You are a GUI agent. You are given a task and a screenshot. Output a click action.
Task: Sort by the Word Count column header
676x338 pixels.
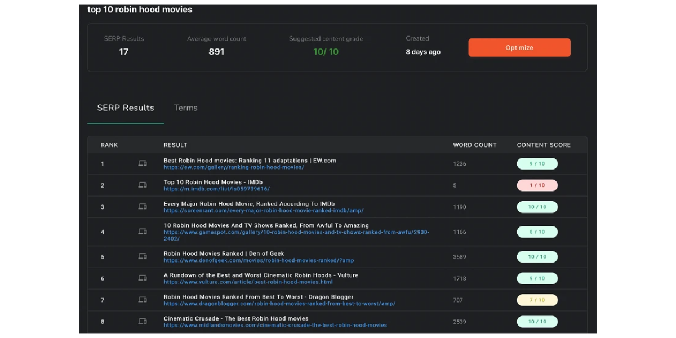pyautogui.click(x=475, y=145)
